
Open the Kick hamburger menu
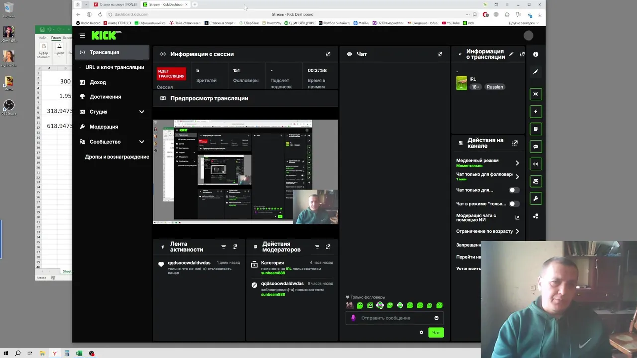82,36
